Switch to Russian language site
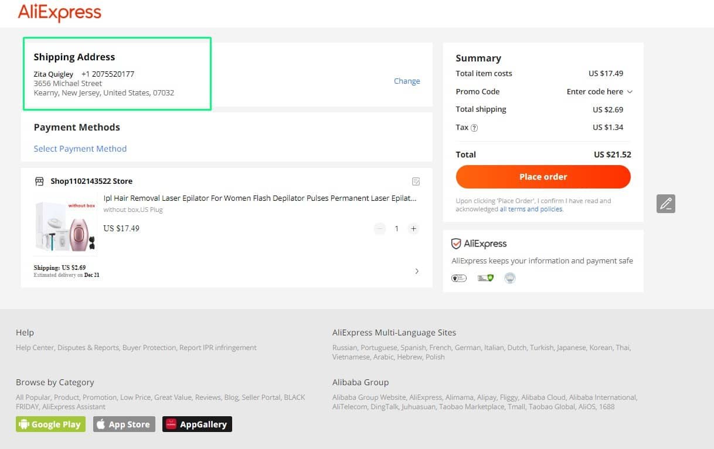 (344, 348)
